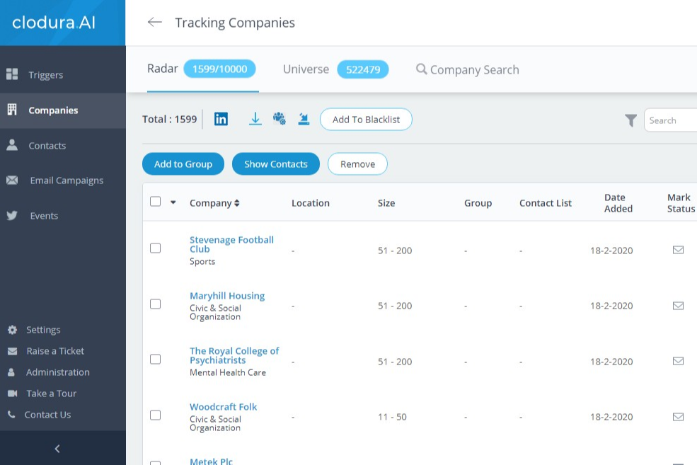Image resolution: width=697 pixels, height=465 pixels.
Task: Open Raise a Ticket
Action: 55,351
